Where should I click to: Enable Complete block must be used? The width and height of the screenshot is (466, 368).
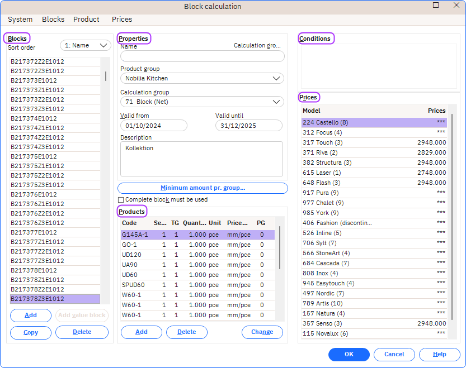tap(121, 200)
